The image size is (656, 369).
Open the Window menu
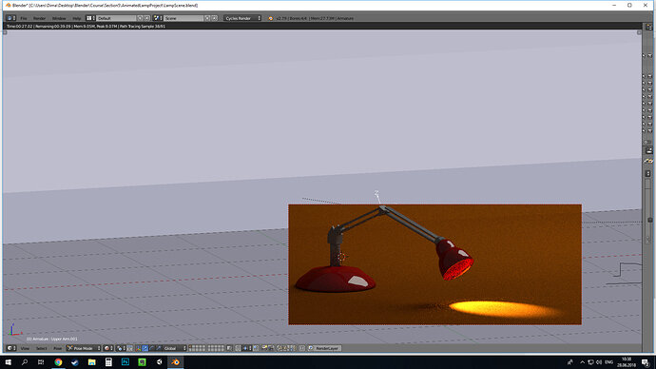point(59,18)
